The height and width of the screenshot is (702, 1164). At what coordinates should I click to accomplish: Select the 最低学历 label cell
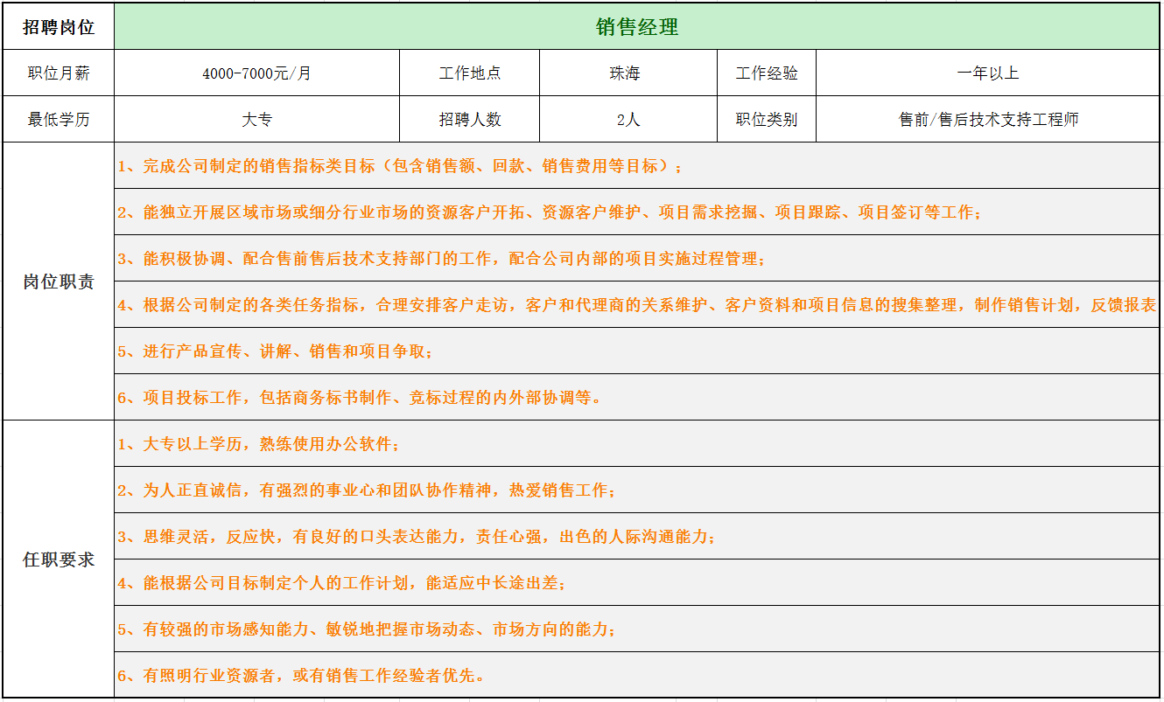(59, 120)
